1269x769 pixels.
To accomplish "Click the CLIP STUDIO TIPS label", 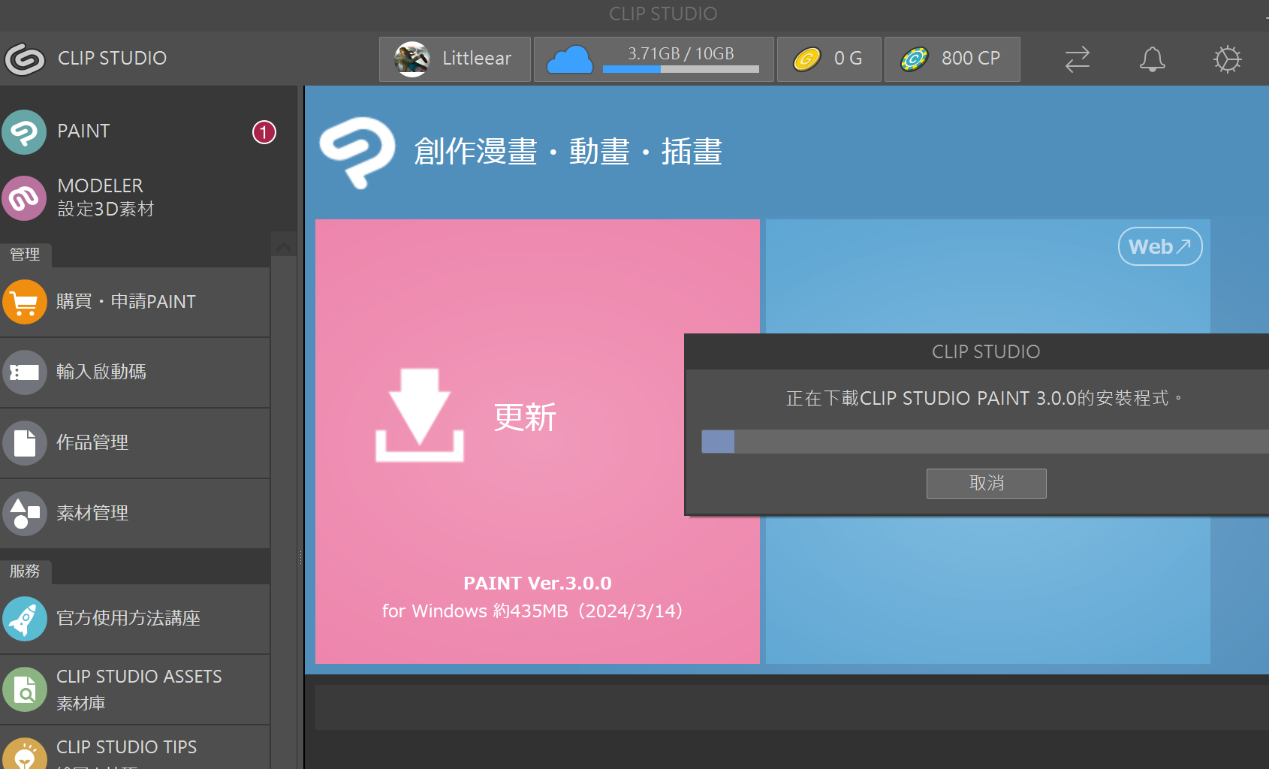I will (x=126, y=747).
